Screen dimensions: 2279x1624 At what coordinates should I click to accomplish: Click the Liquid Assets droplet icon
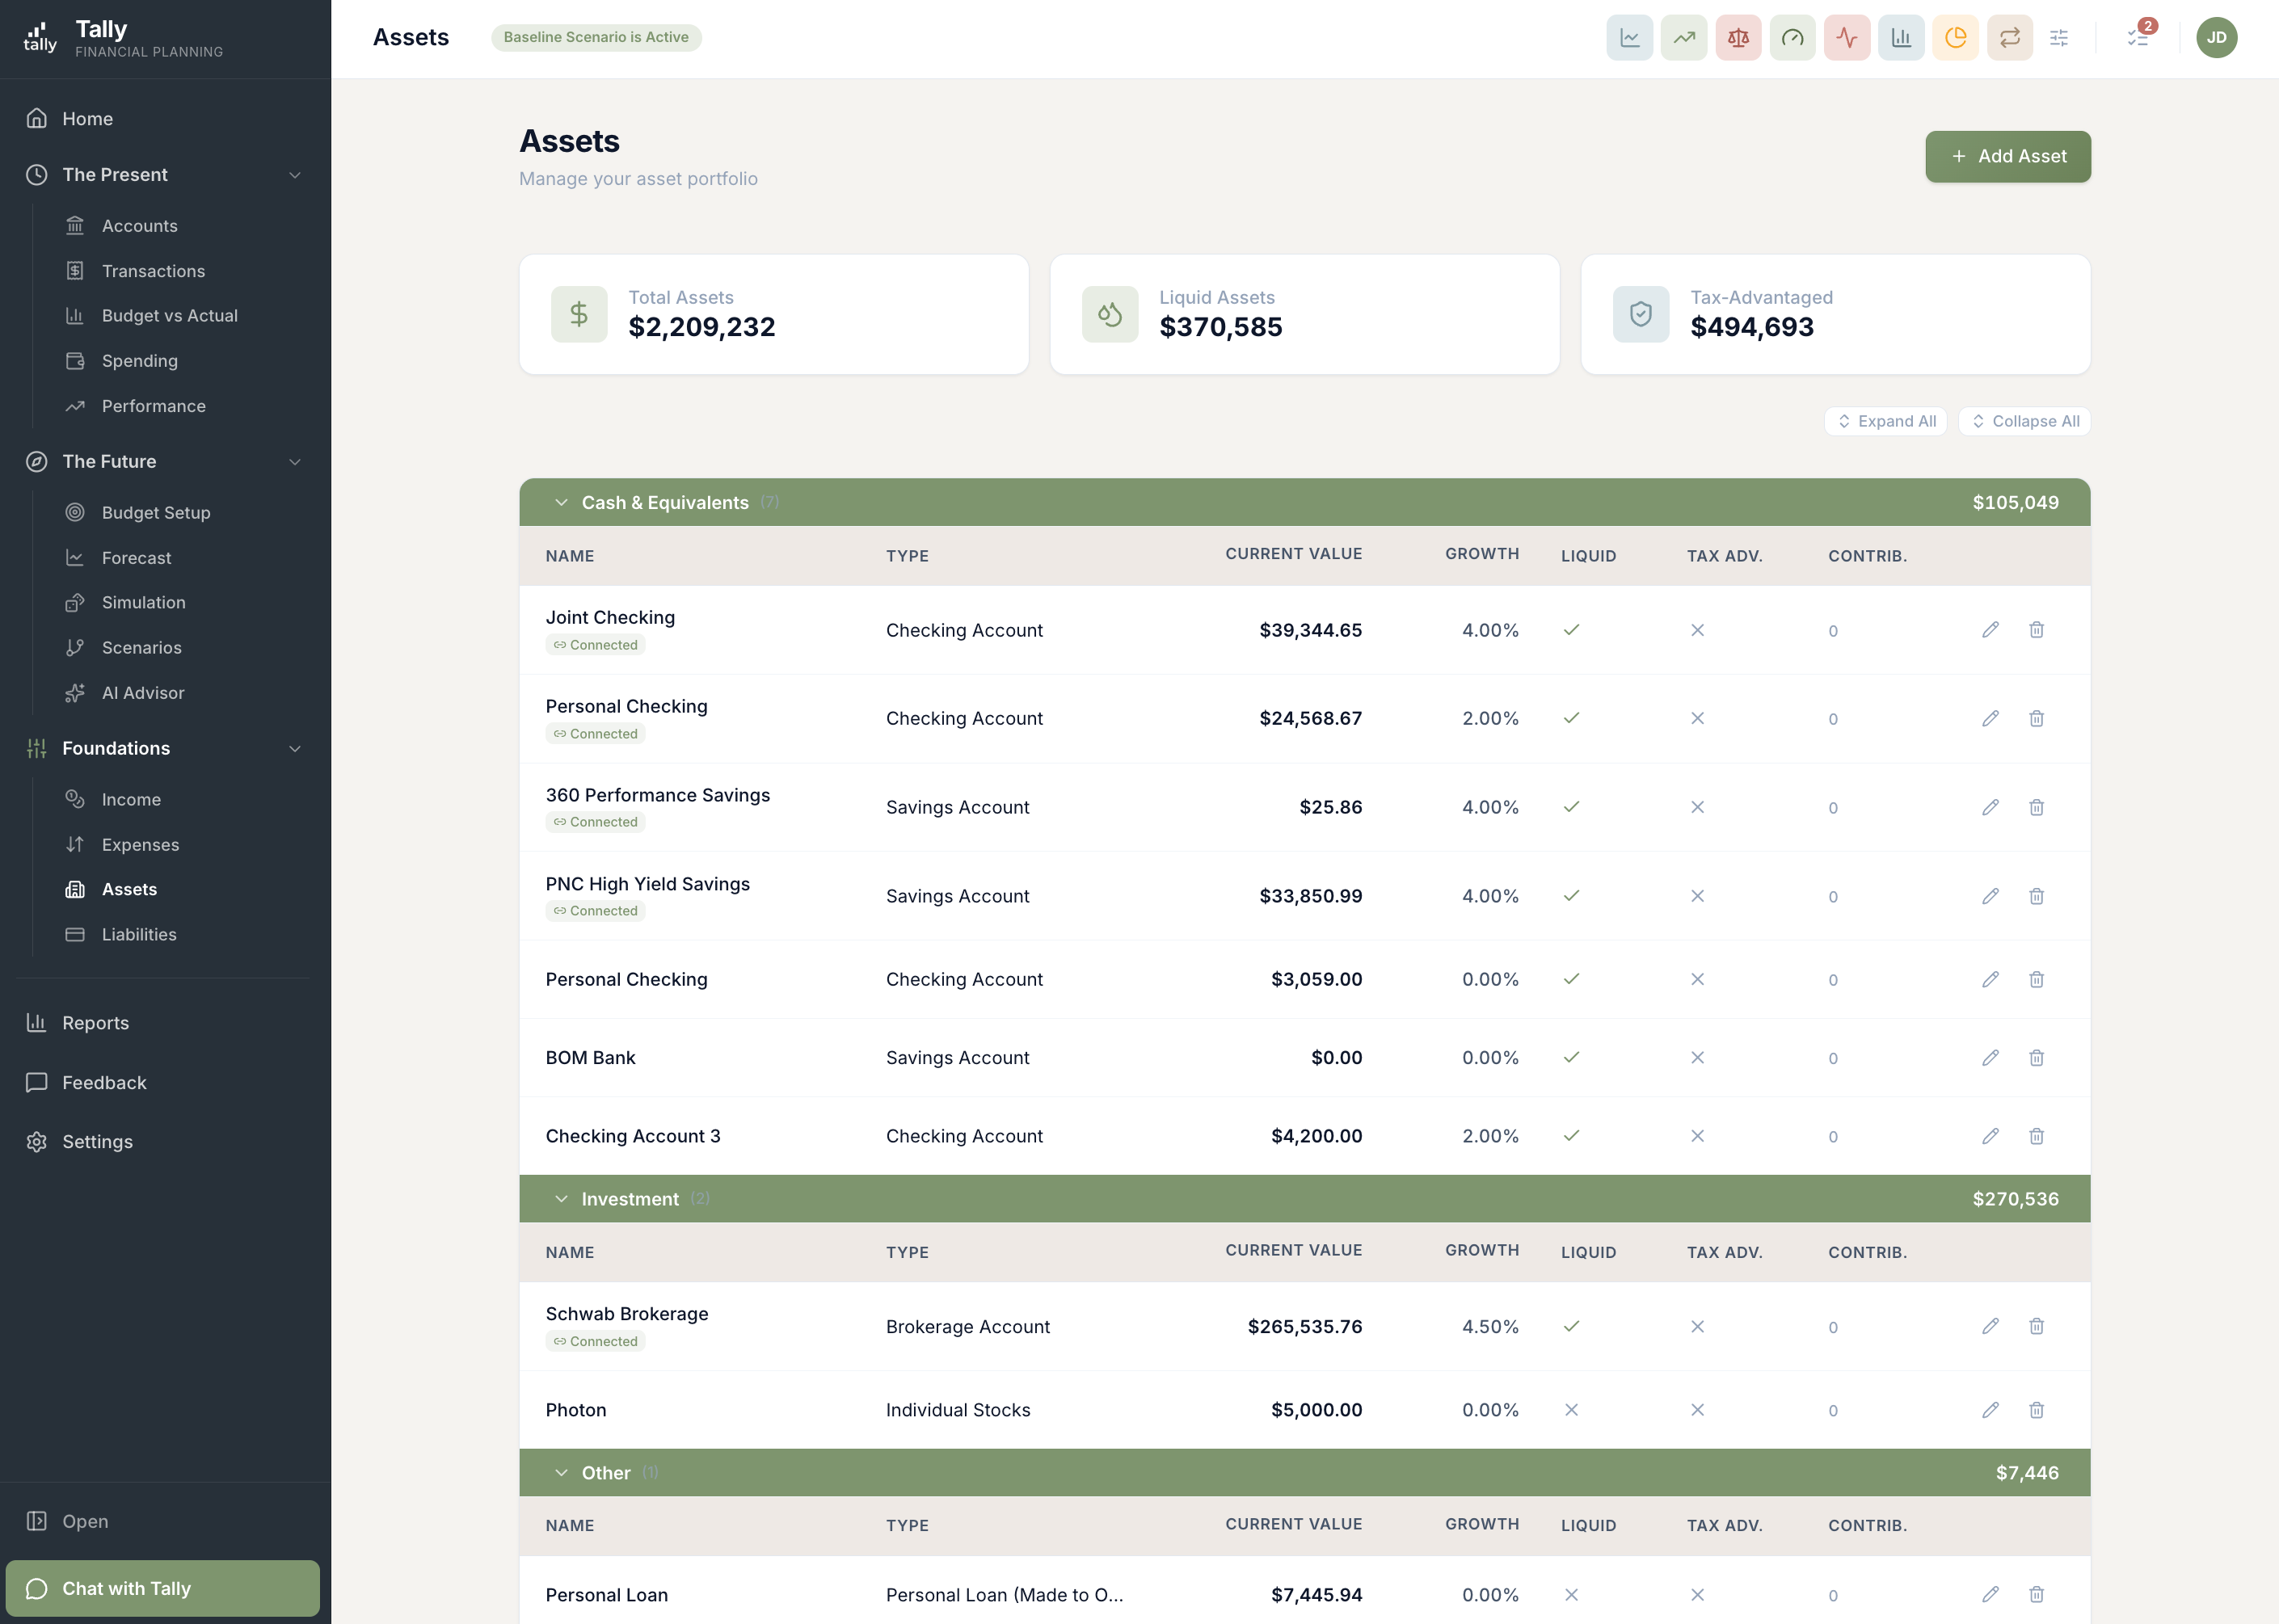[1110, 314]
